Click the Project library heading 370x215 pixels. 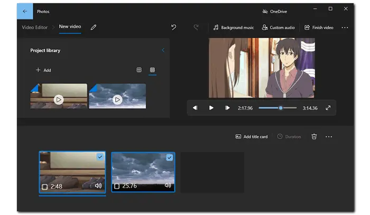point(45,51)
